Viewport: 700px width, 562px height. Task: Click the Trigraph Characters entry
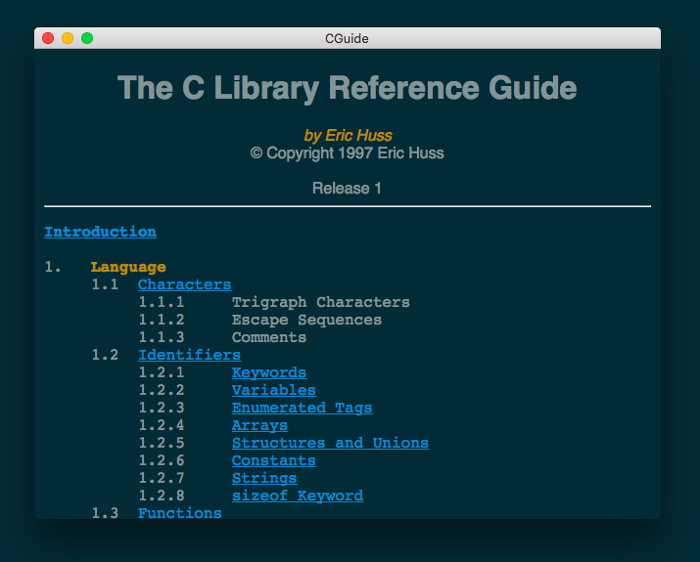pos(320,302)
